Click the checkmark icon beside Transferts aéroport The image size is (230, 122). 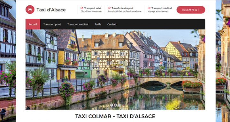pos(109,8)
